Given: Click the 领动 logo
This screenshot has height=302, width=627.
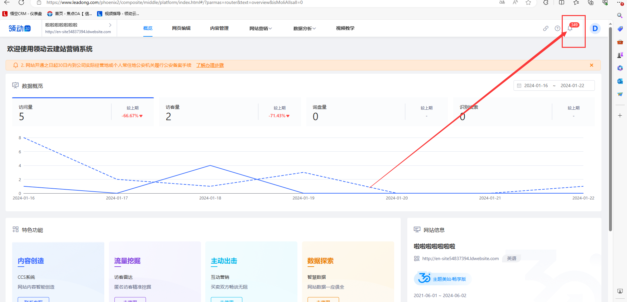Looking at the screenshot, I should 19,28.
